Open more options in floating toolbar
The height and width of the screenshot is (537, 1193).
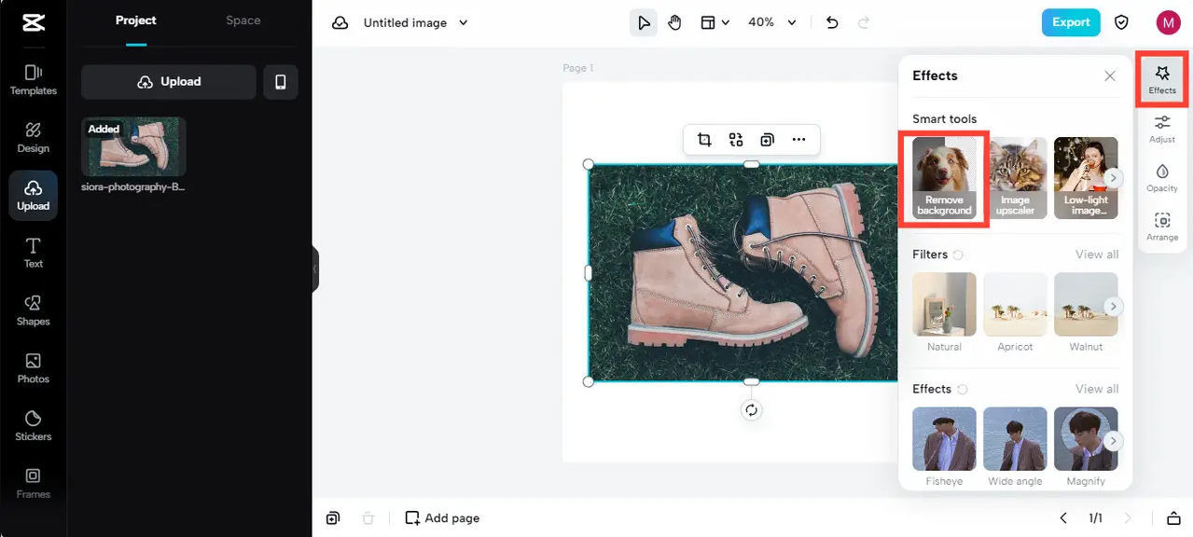(798, 140)
